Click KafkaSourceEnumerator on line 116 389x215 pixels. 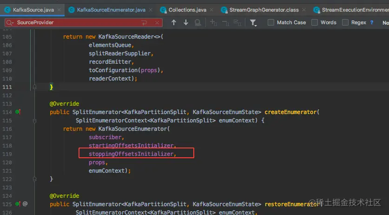(133, 129)
